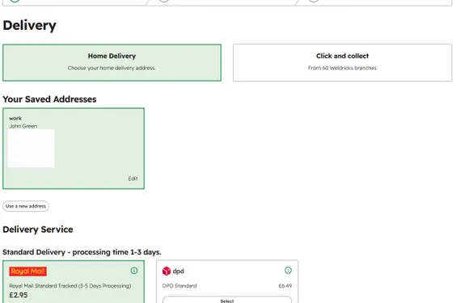Click the Delivery Service heading
The height and width of the screenshot is (303, 456).
point(38,229)
